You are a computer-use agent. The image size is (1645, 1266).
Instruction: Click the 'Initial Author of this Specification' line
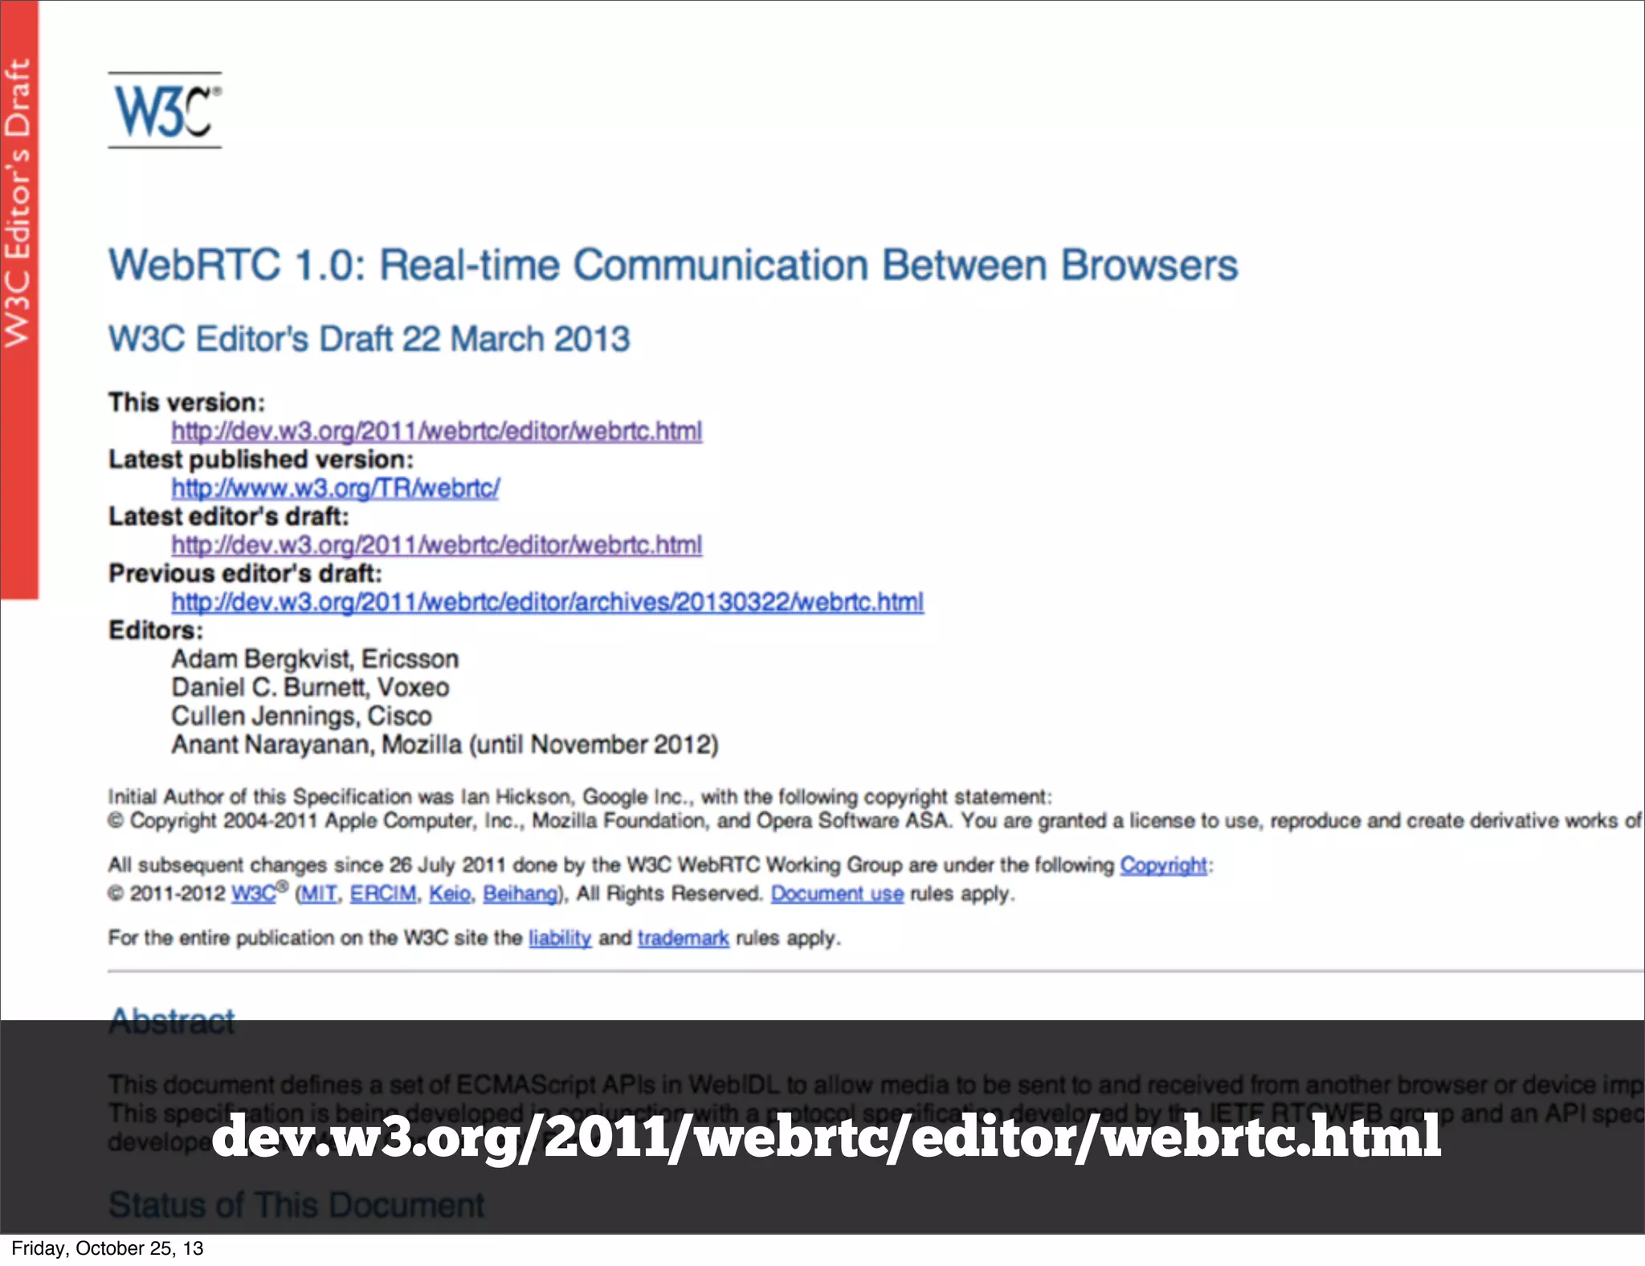click(x=580, y=797)
